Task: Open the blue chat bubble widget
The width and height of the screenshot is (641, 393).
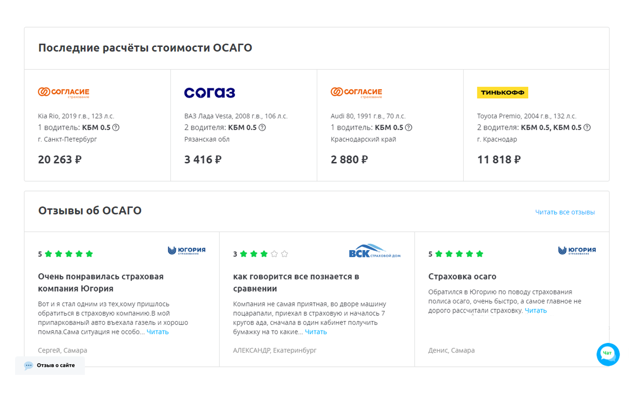Action: (x=608, y=354)
